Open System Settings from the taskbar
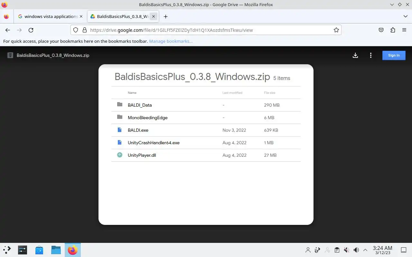This screenshot has height=257, width=412. [x=23, y=250]
